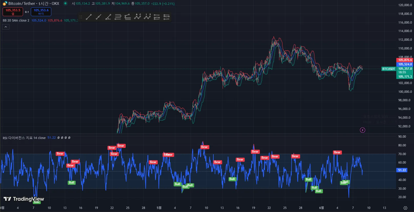
Task: Click the 20.00 RSI scale value
Action: click(402, 197)
